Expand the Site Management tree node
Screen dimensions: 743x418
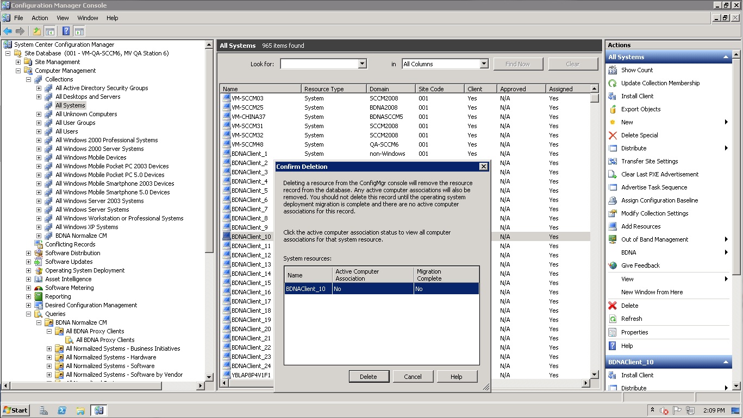(x=18, y=62)
